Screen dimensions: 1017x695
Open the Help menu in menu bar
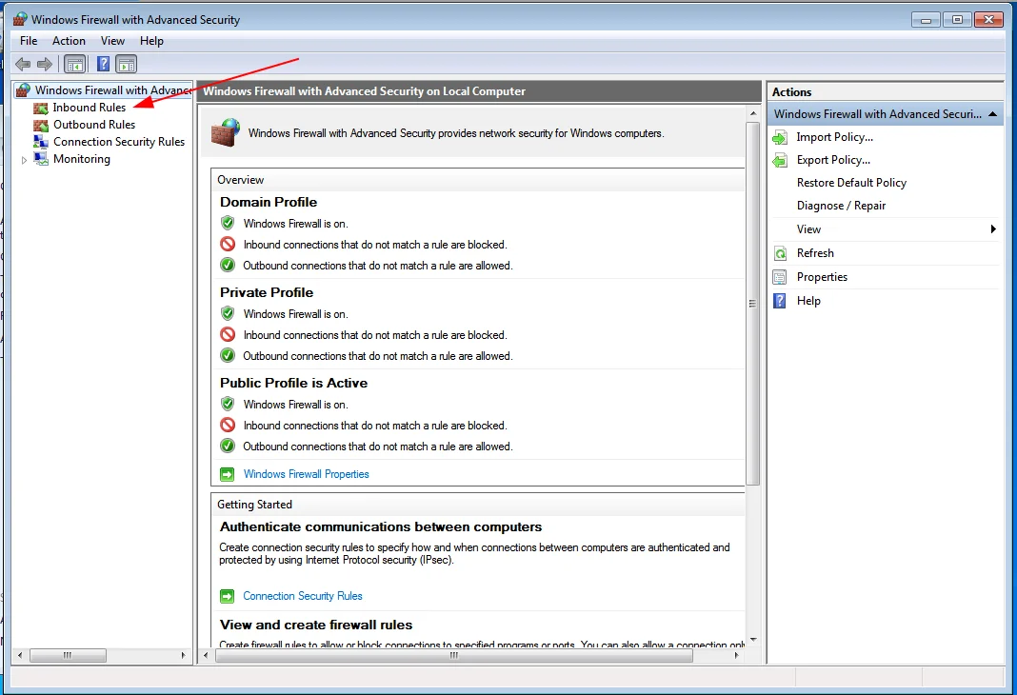pyautogui.click(x=151, y=41)
